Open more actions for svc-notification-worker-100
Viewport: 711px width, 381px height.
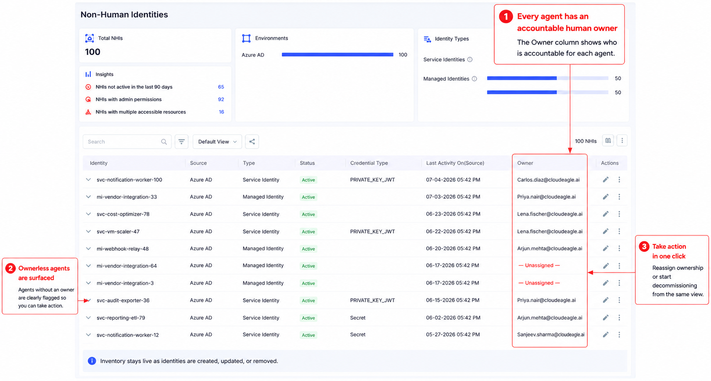click(619, 180)
